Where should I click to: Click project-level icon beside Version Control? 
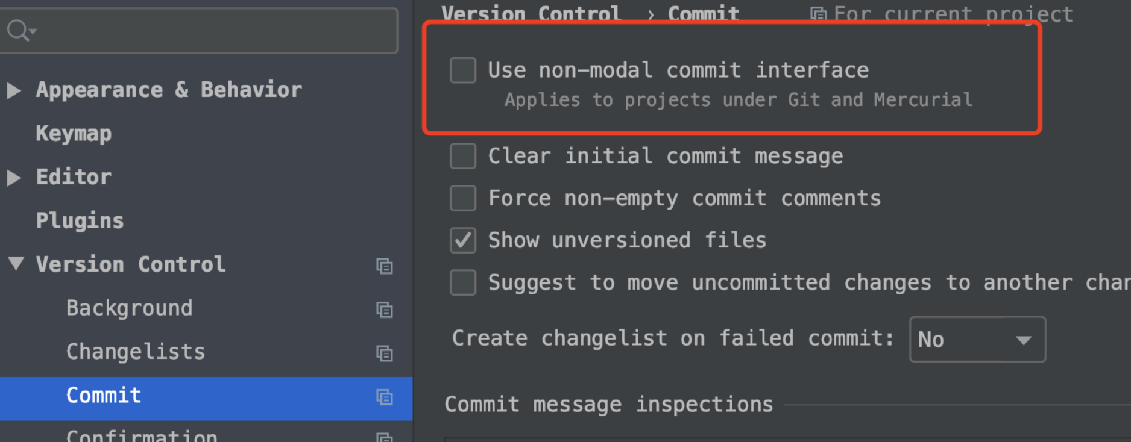coord(384,266)
